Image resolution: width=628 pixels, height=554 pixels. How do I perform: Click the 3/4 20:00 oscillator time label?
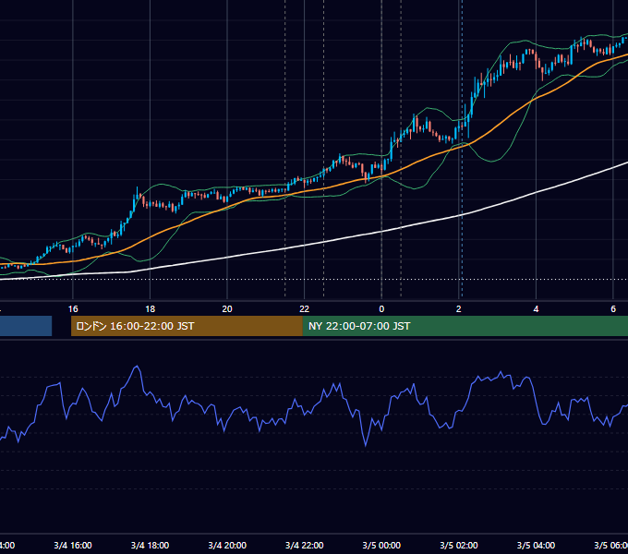227,545
